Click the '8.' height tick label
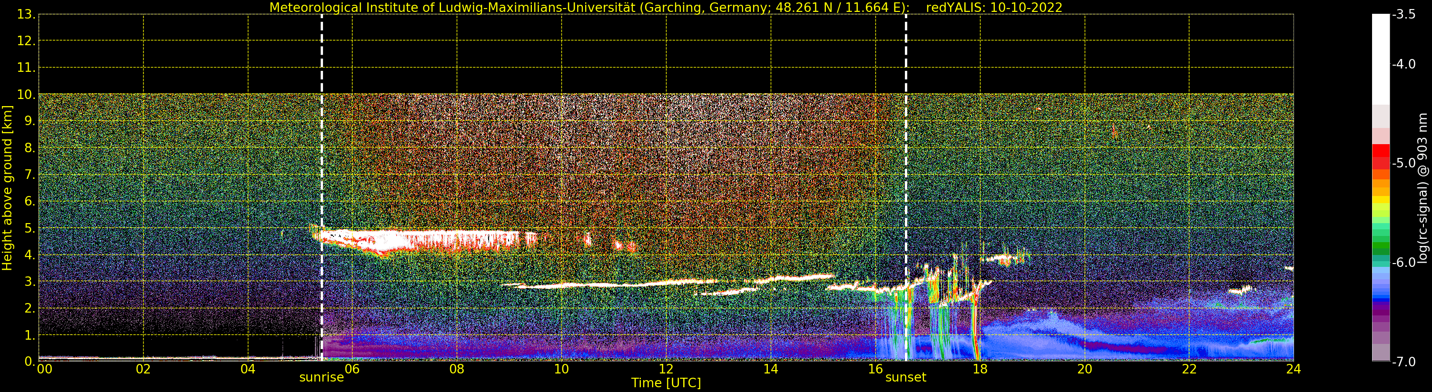 [x=30, y=148]
